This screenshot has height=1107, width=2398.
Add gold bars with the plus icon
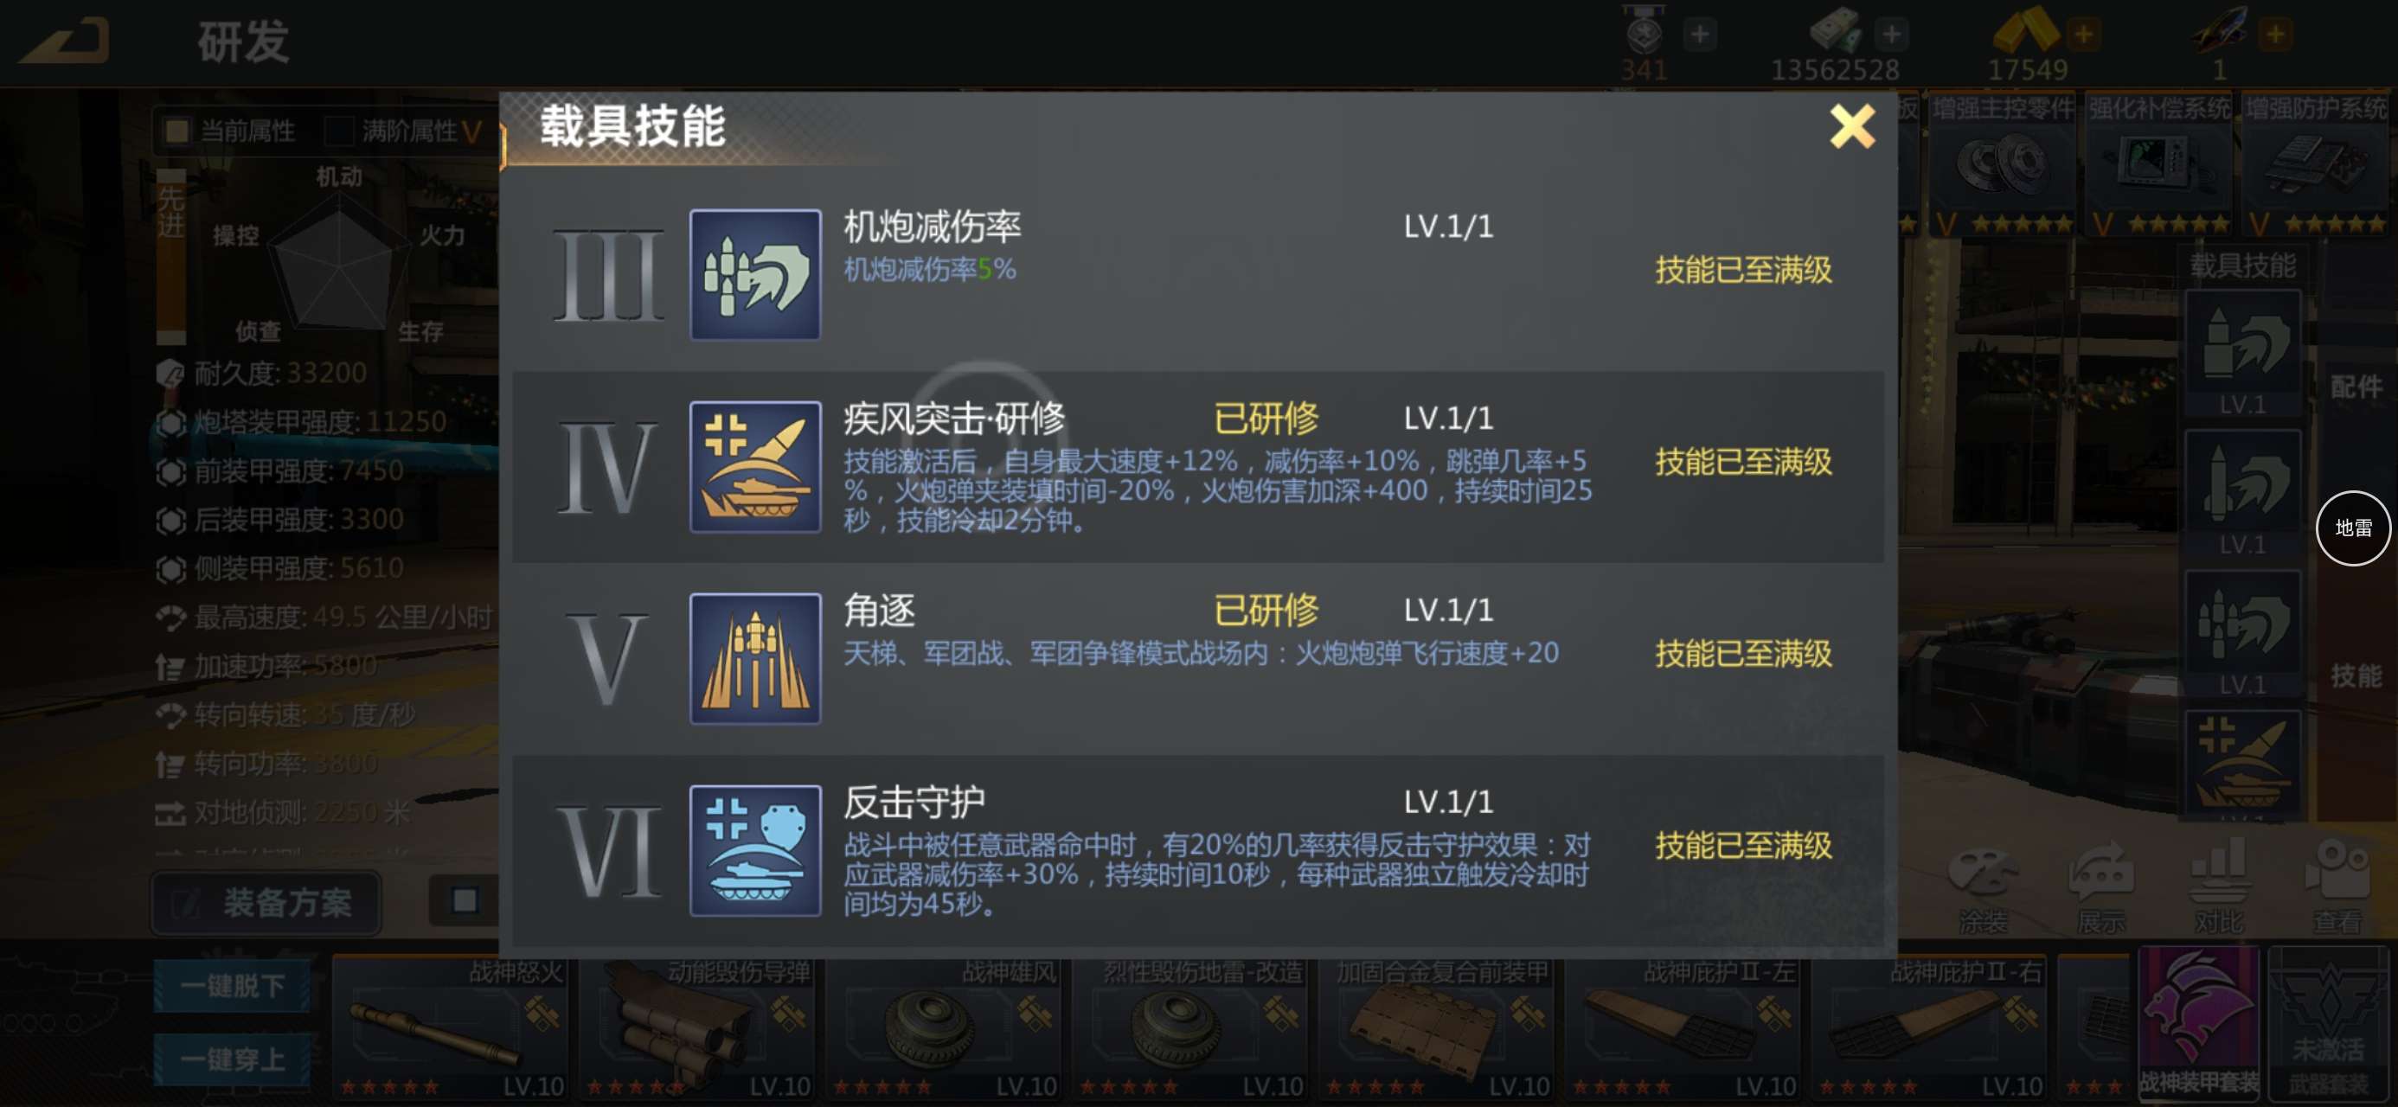coord(2083,35)
